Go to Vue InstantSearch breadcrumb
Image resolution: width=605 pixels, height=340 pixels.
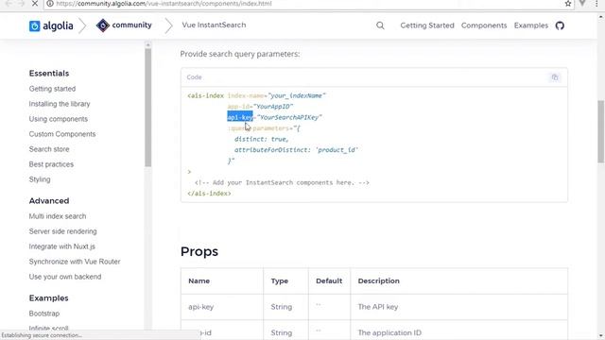(214, 25)
